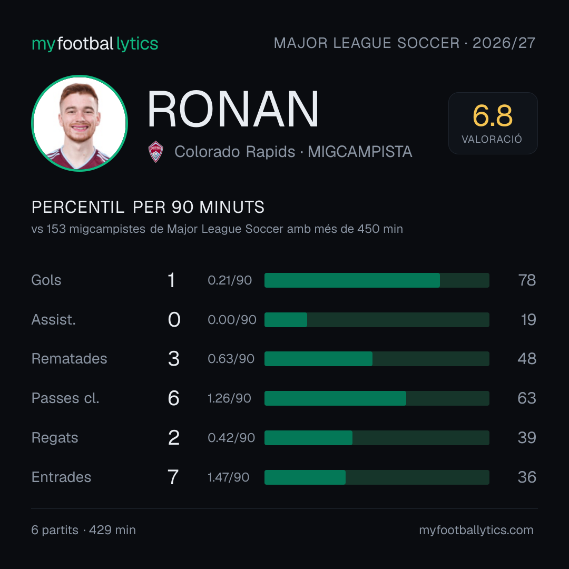Click the 6.8 Valoració rating badge
This screenshot has width=569, height=569.
[493, 123]
